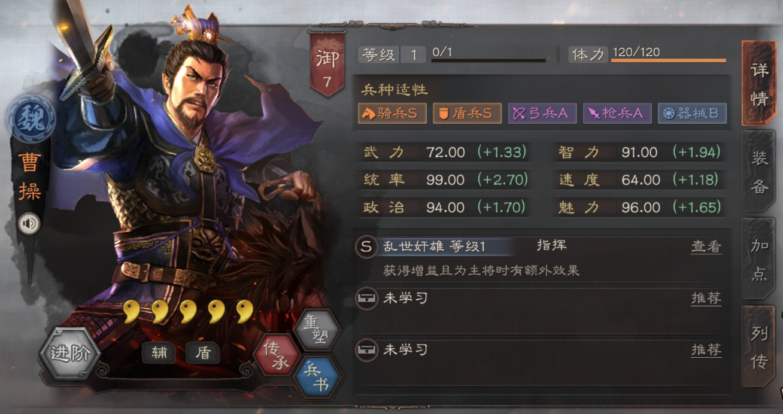Switch to the 加点 tab

pyautogui.click(x=759, y=259)
